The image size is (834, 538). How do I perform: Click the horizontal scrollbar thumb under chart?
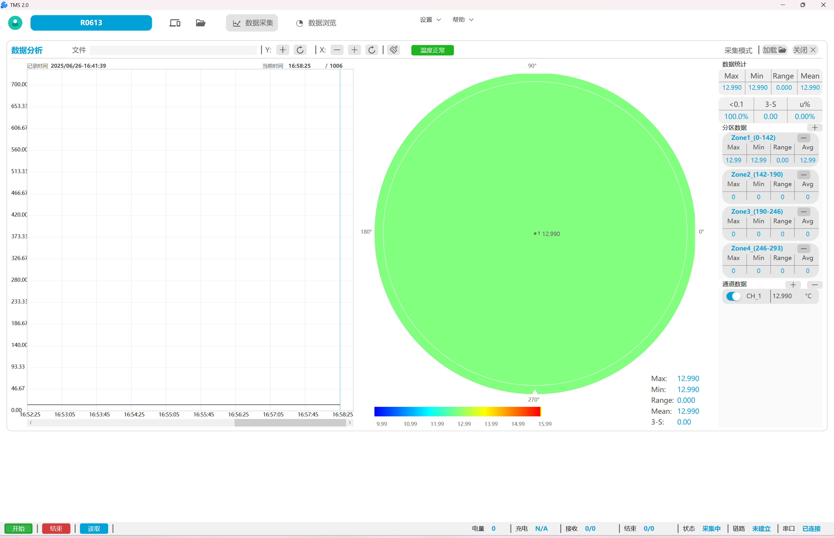click(x=290, y=423)
